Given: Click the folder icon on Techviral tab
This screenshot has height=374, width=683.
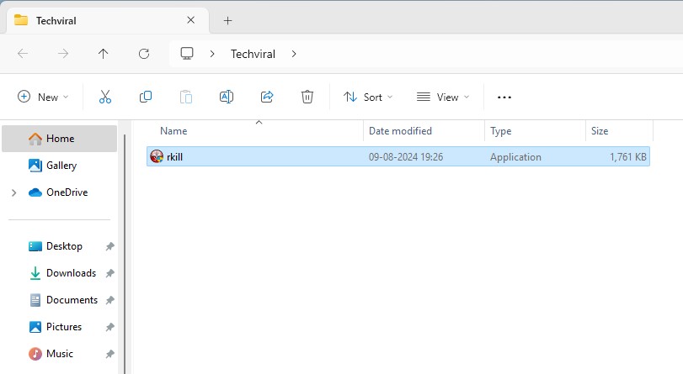Looking at the screenshot, I should pyautogui.click(x=21, y=20).
